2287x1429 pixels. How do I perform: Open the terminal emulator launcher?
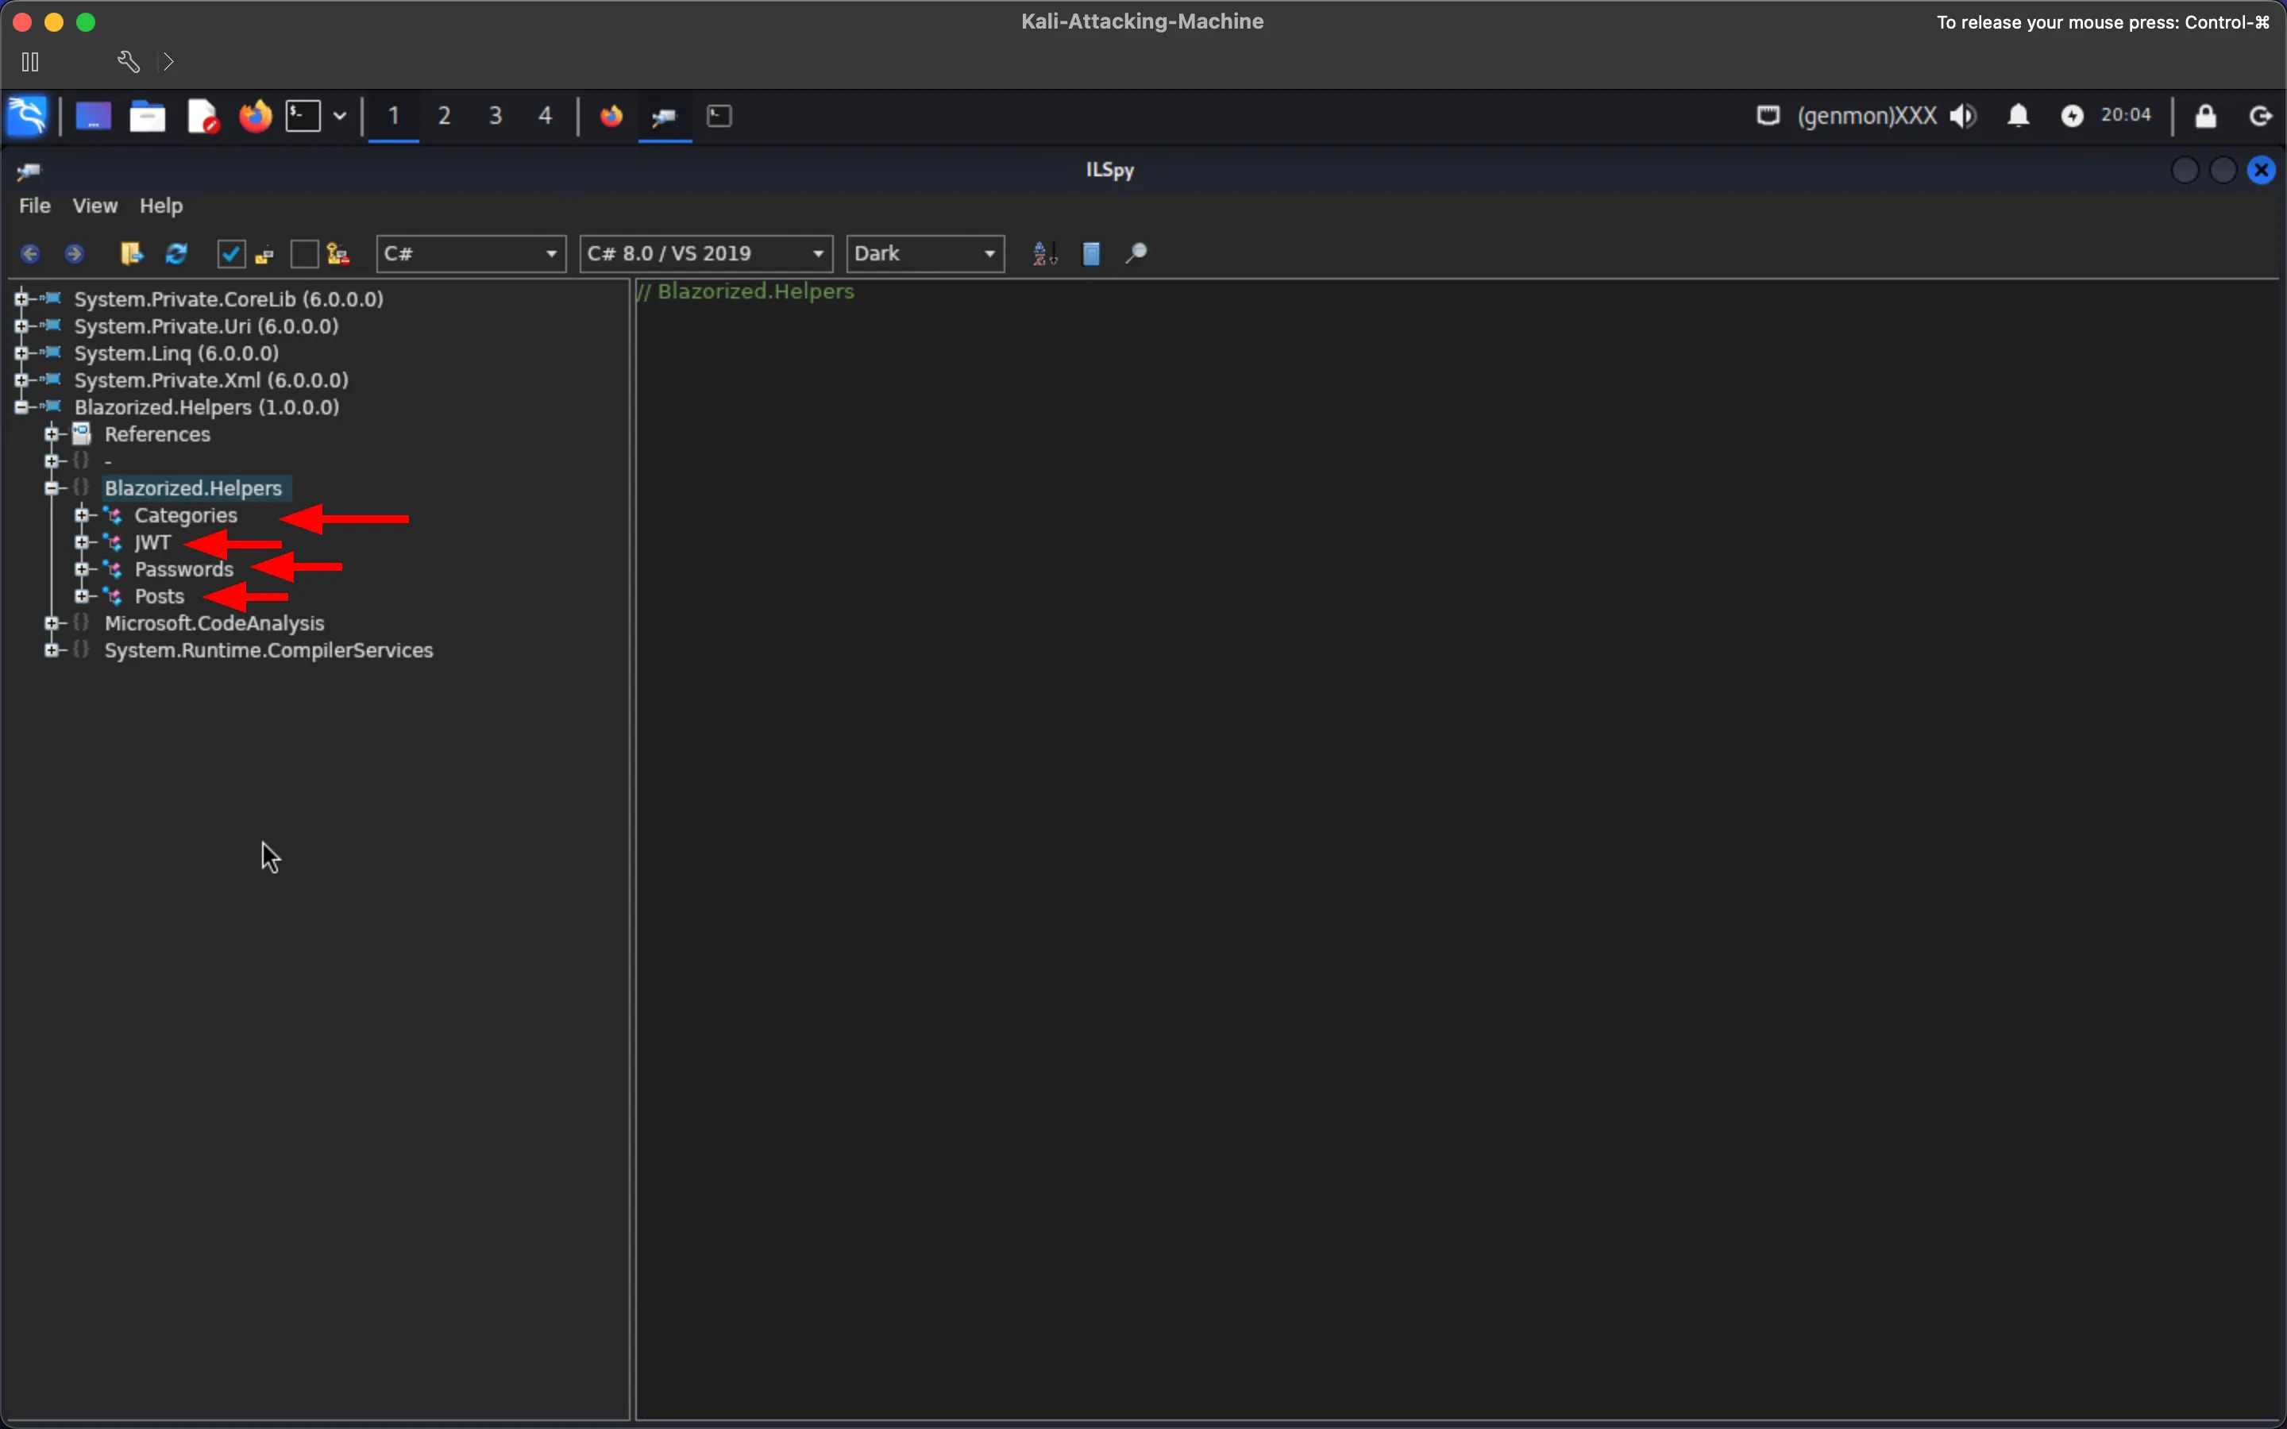pyautogui.click(x=303, y=116)
